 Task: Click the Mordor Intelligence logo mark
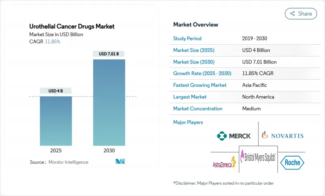(120, 161)
